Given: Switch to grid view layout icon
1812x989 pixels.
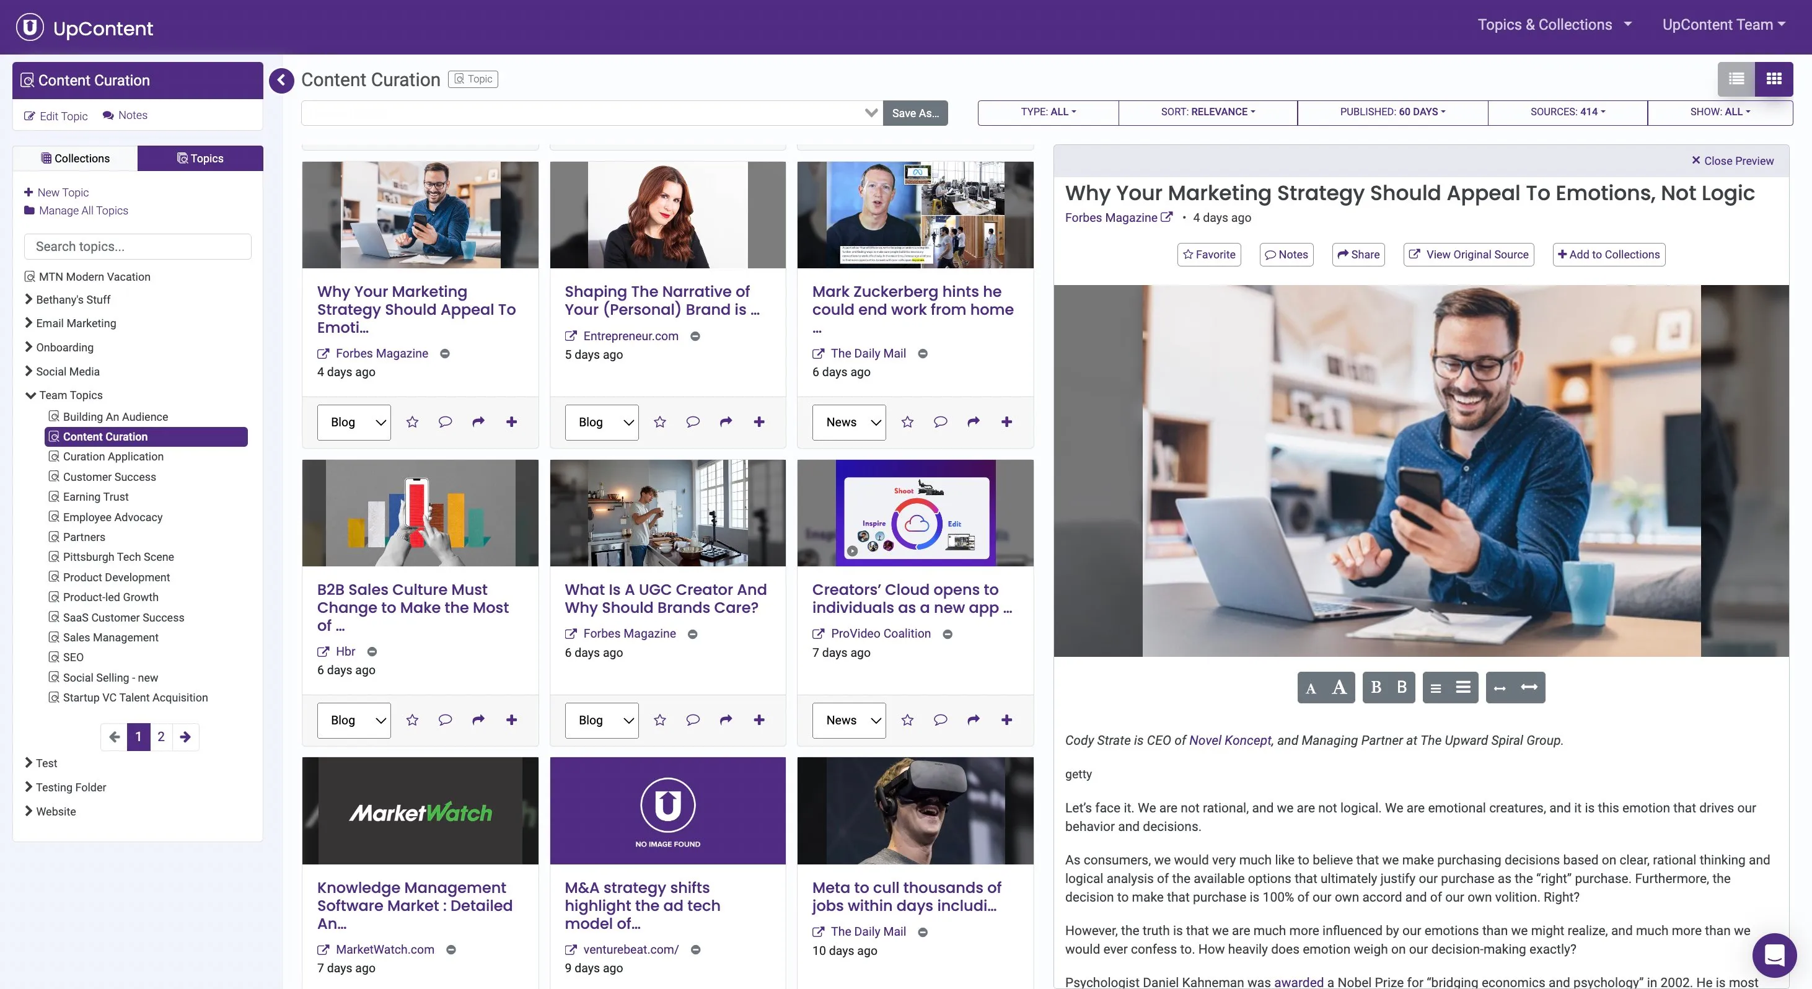Looking at the screenshot, I should click(x=1774, y=79).
